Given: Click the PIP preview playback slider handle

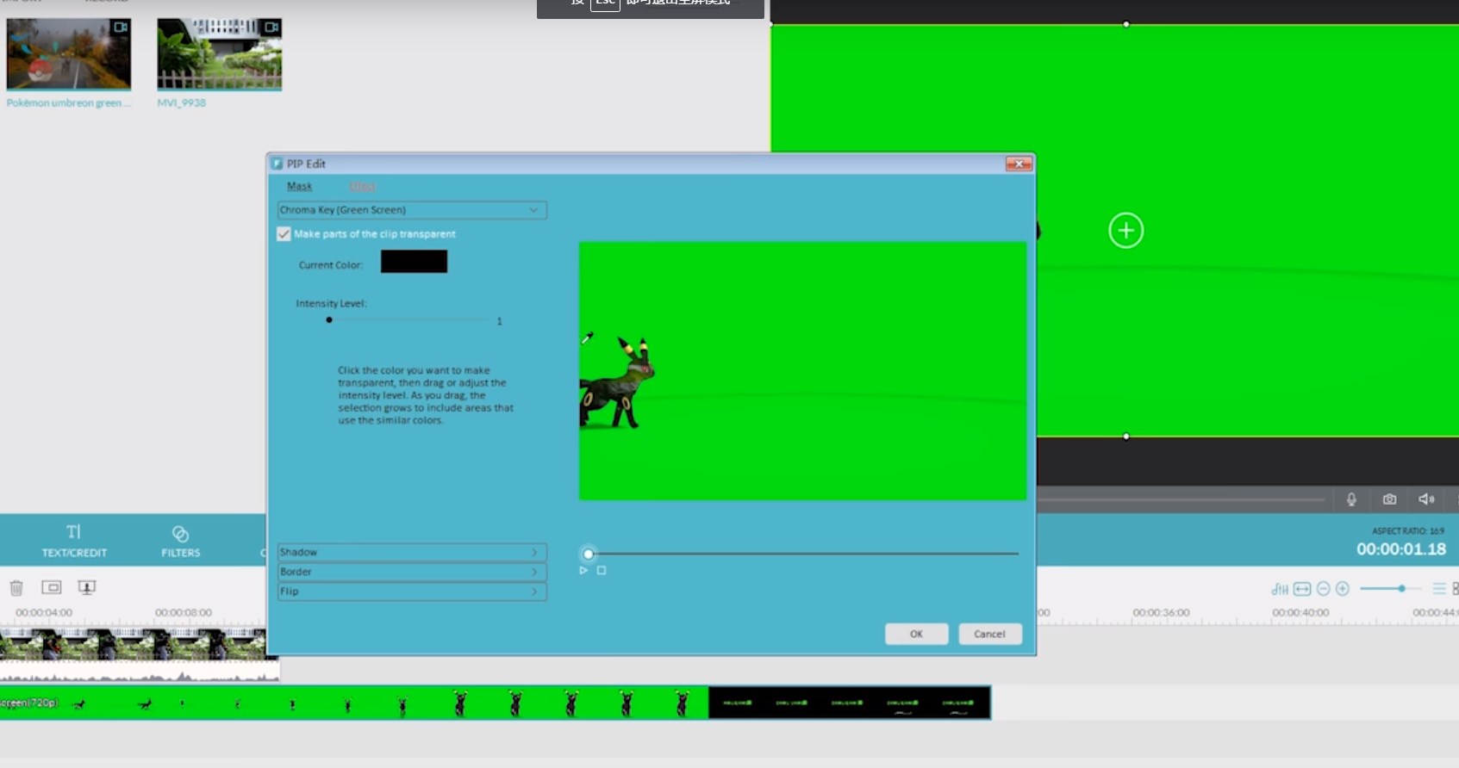Looking at the screenshot, I should click(589, 554).
